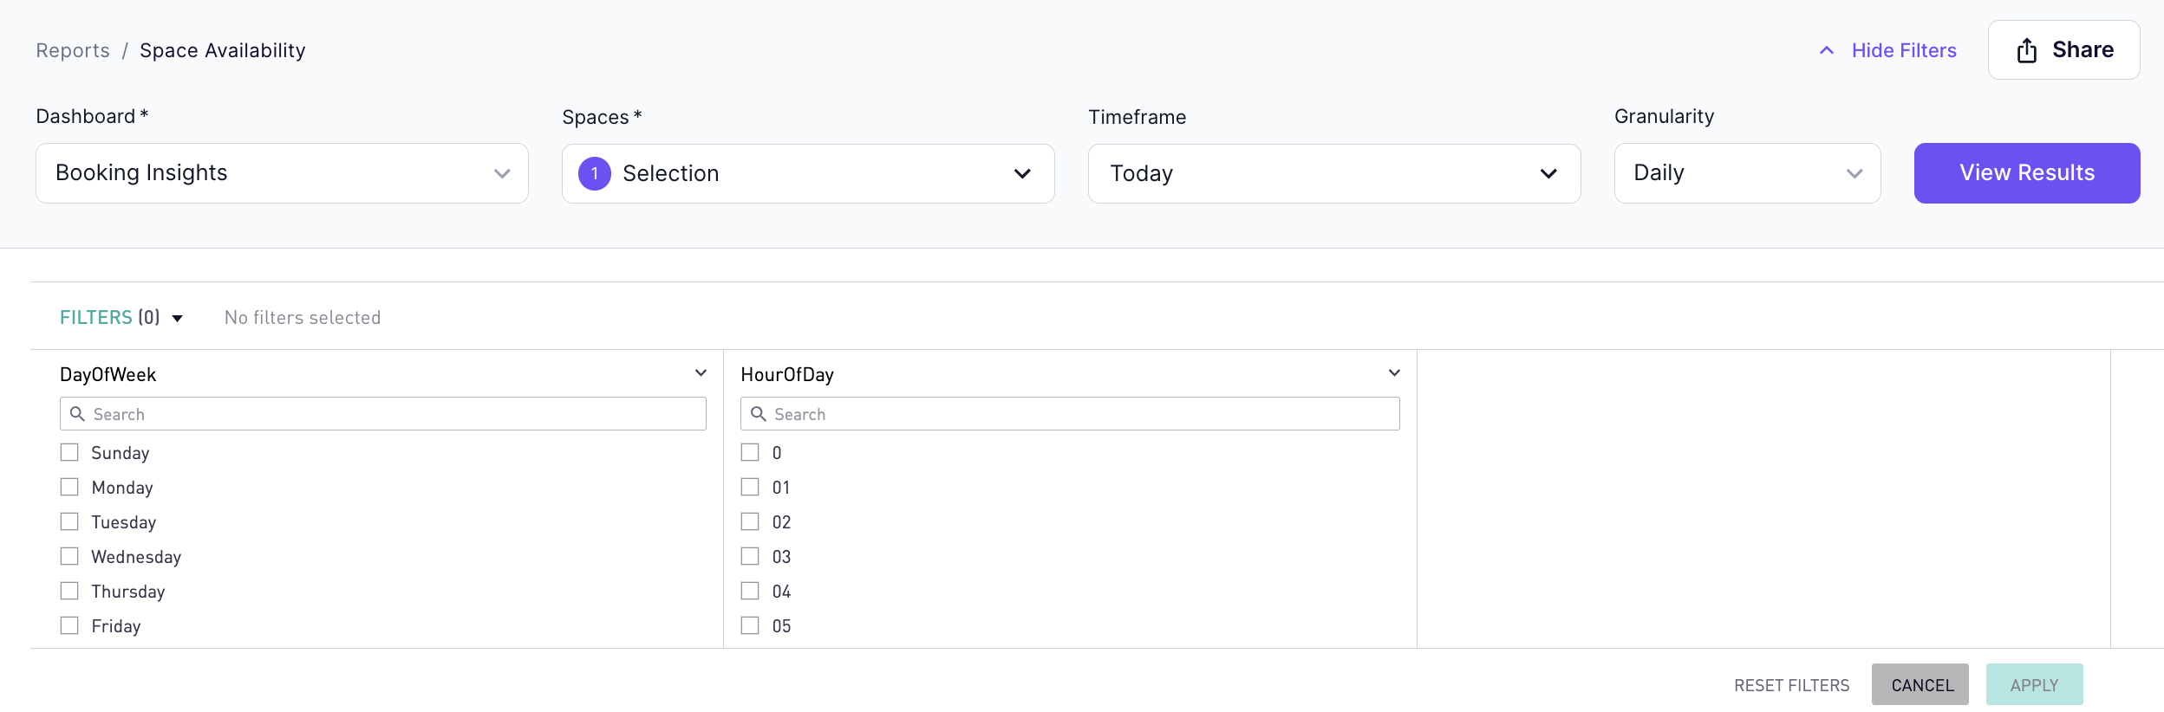Screen dimensions: 2164x712
Task: Go to Reports breadcrumb
Action: coord(73,50)
